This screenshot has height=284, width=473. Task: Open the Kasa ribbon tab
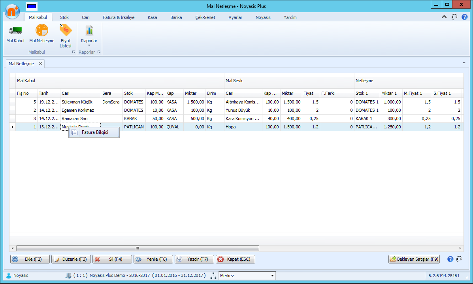pos(153,17)
